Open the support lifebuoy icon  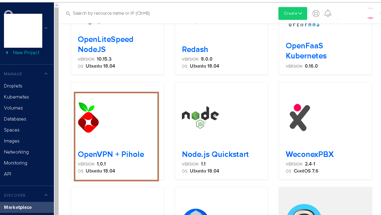coord(316,13)
